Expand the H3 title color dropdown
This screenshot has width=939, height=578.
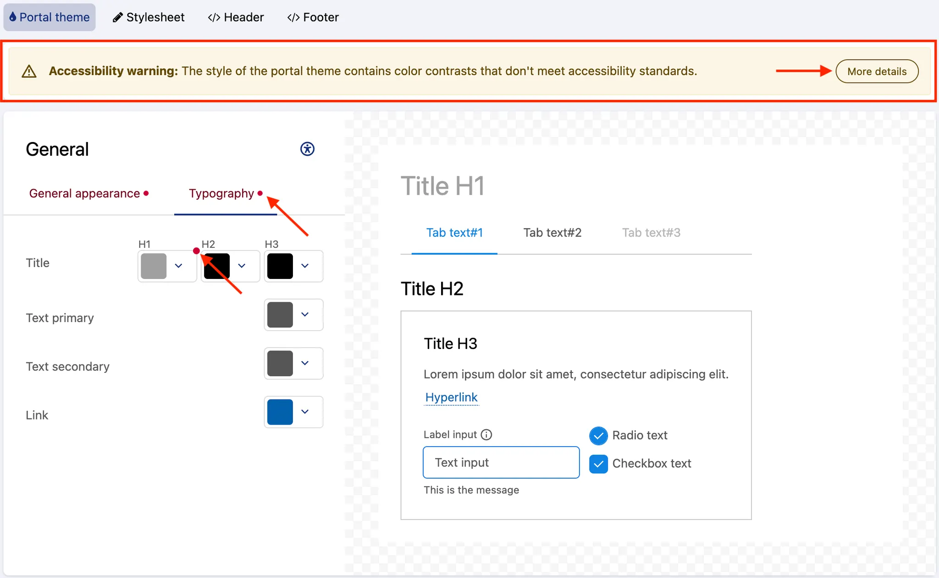click(x=305, y=266)
